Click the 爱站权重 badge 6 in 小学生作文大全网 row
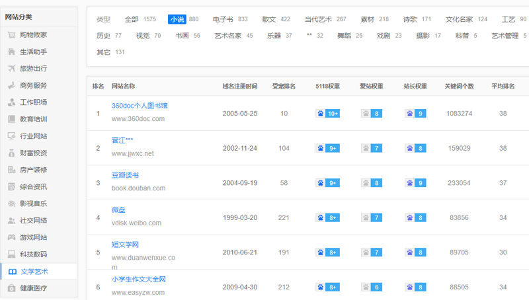 click(372, 287)
